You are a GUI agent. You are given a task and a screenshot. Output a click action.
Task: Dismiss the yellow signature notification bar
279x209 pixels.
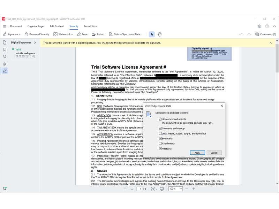(x=271, y=43)
